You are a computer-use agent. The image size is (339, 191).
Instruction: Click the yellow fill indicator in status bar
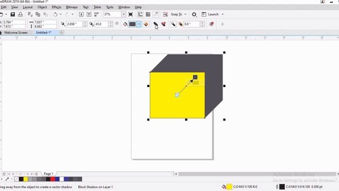(x=229, y=187)
